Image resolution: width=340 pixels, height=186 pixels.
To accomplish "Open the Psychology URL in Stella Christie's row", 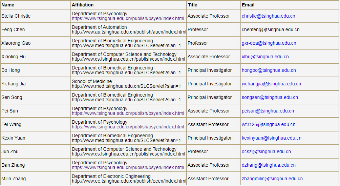I will point(128,19).
